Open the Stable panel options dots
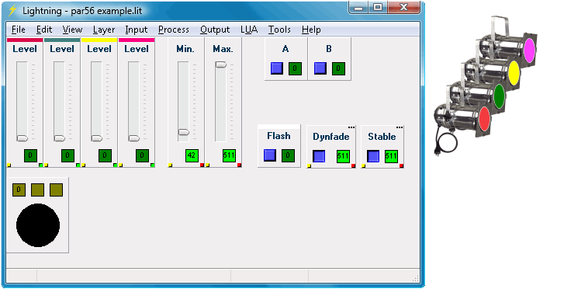Screen dimensions: 564x289 400,127
